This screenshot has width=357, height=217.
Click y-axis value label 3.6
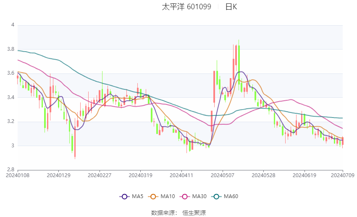(10, 73)
